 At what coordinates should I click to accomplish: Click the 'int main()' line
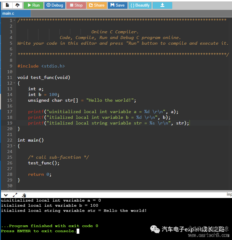[31, 140]
